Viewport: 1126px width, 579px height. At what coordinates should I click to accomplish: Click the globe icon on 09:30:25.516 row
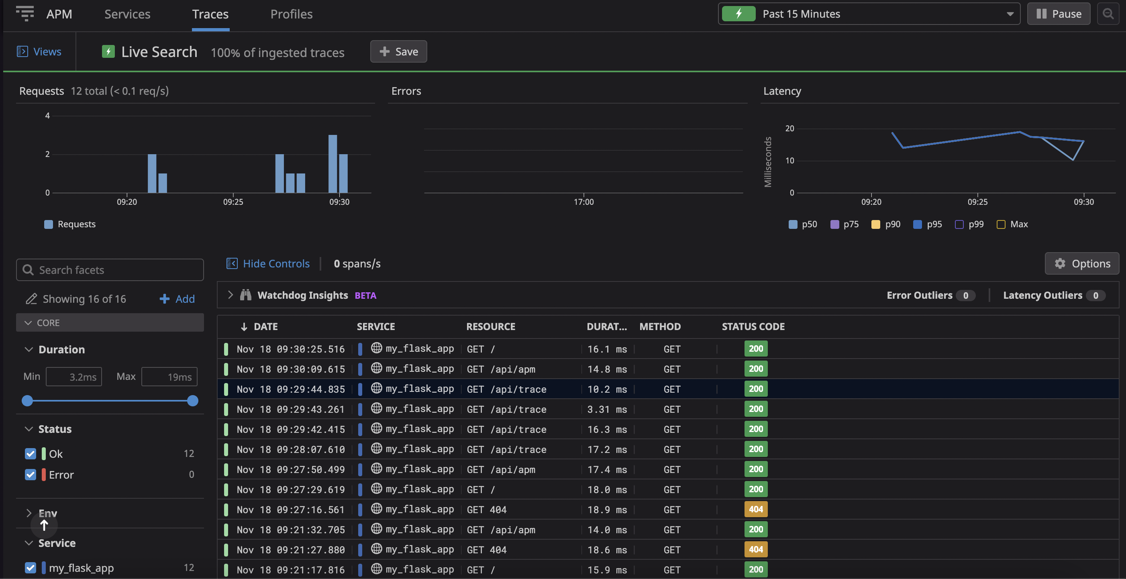tap(376, 348)
